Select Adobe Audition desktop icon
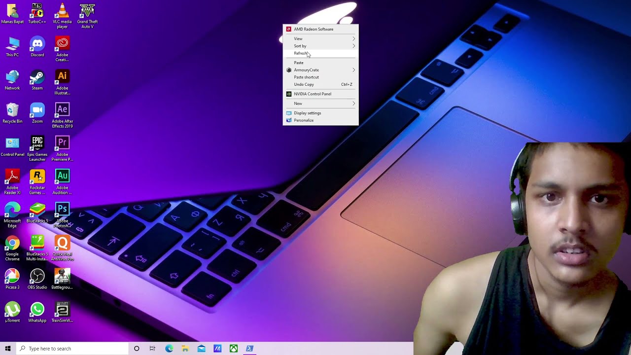Image resolution: width=631 pixels, height=355 pixels. coord(62,181)
